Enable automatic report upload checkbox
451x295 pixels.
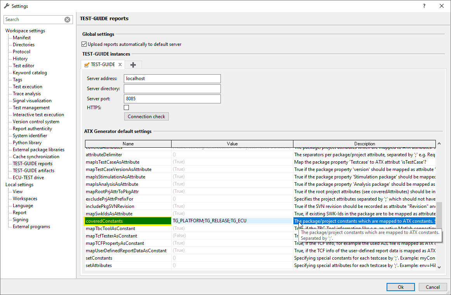[x=84, y=44]
